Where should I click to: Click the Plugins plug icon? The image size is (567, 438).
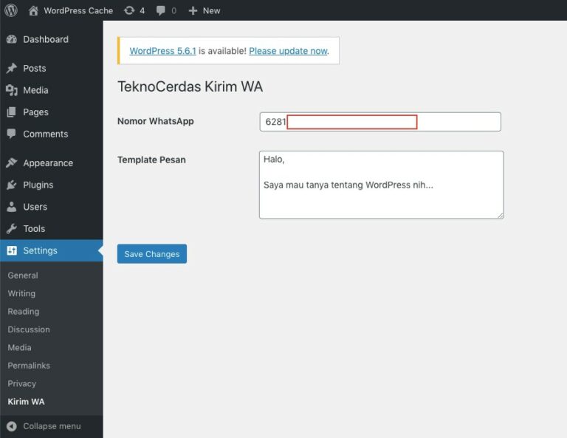click(12, 185)
